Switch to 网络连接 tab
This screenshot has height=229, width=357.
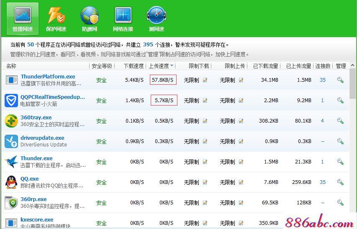pos(123,19)
